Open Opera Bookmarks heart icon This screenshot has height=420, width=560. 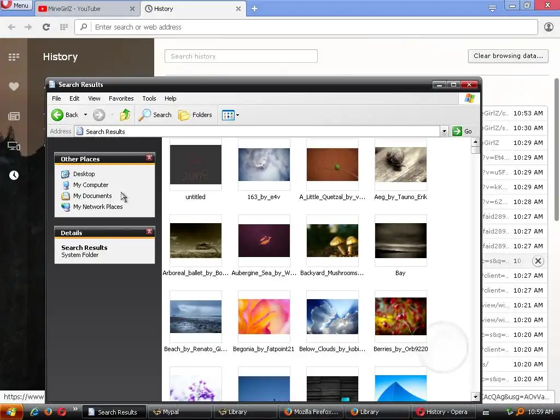(14, 86)
